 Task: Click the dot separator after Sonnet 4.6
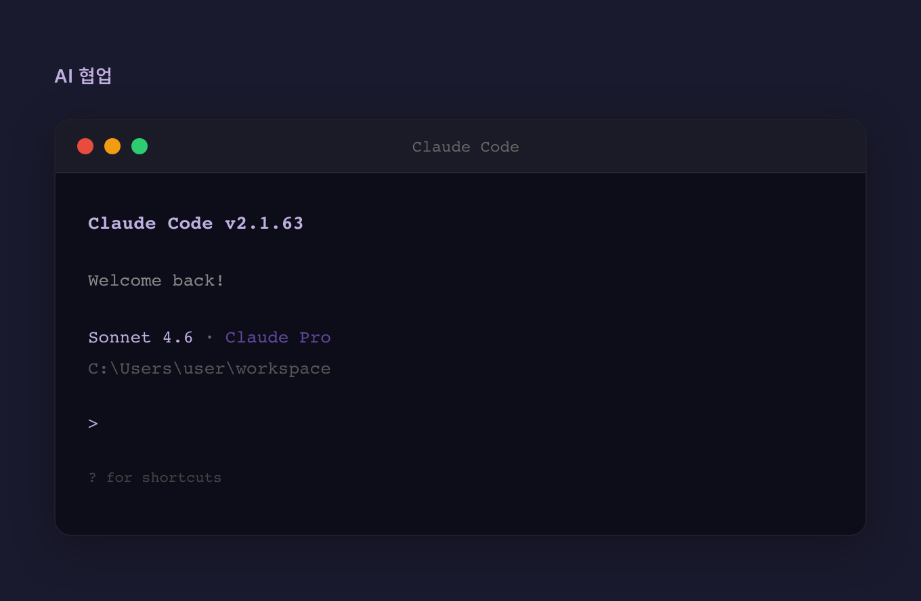[x=209, y=338]
